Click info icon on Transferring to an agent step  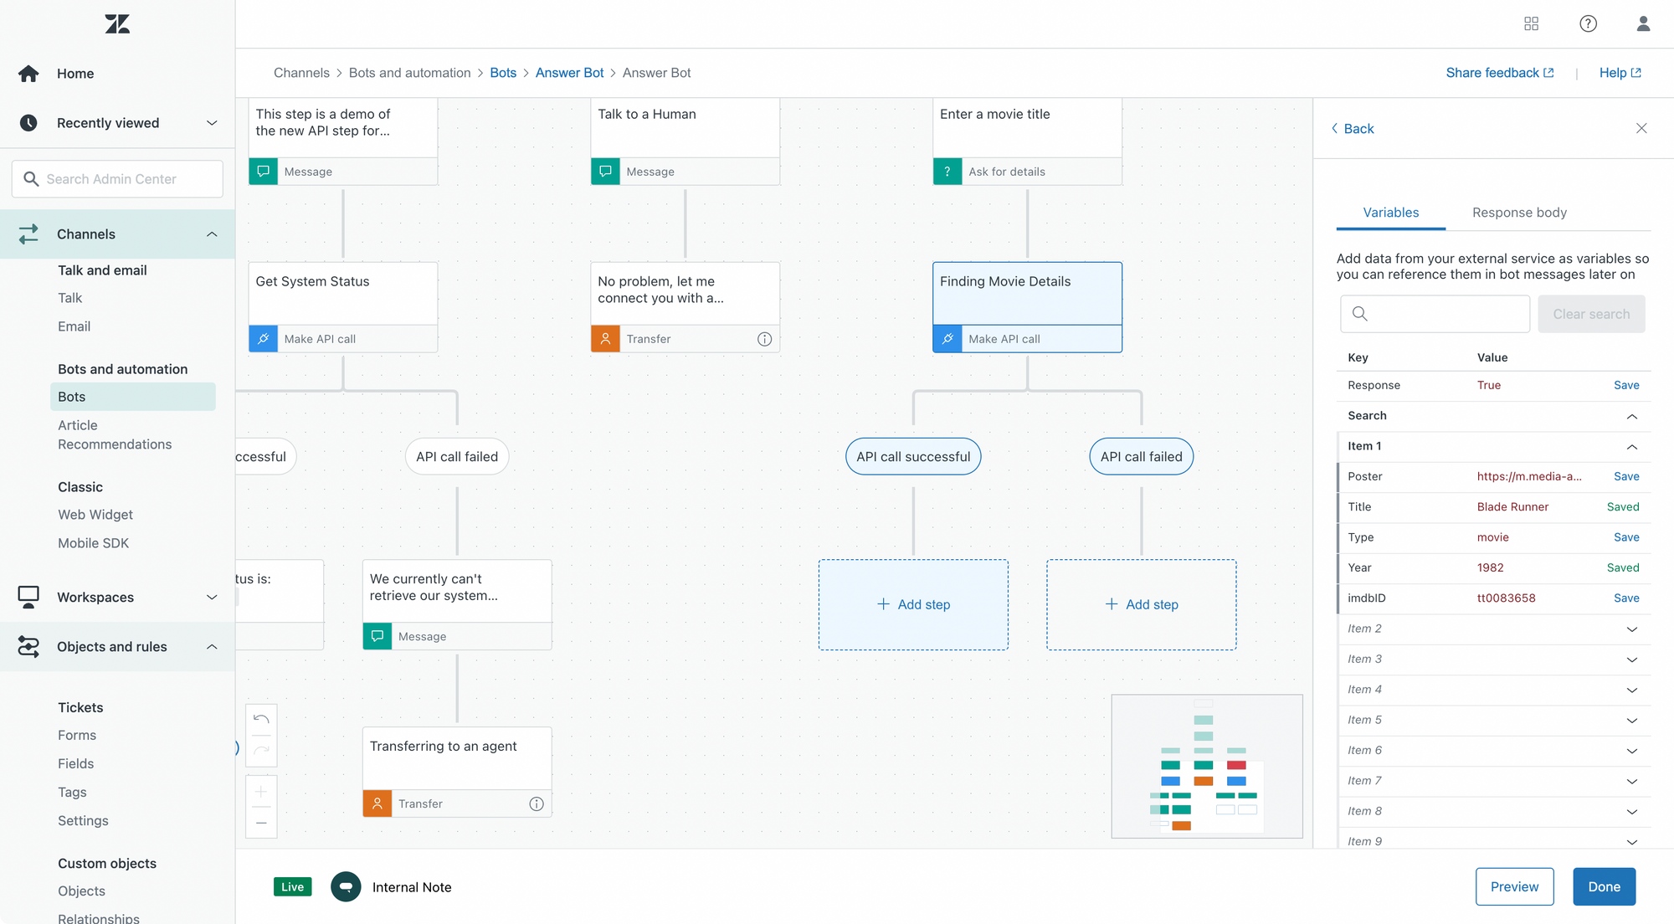pyautogui.click(x=537, y=803)
